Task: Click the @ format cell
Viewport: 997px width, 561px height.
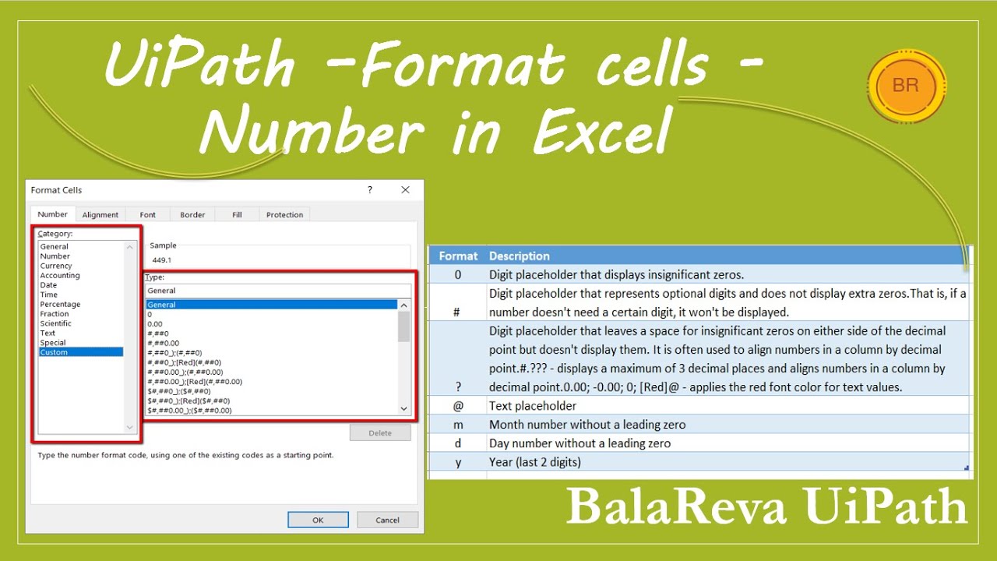Action: pyautogui.click(x=458, y=405)
